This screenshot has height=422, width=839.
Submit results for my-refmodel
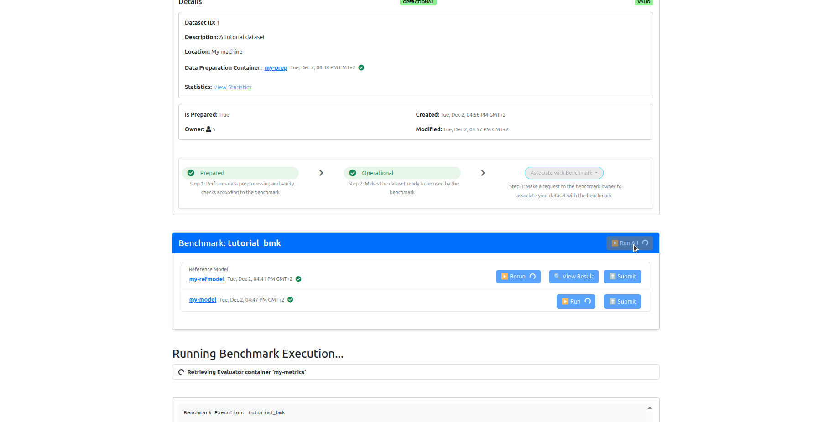point(622,277)
